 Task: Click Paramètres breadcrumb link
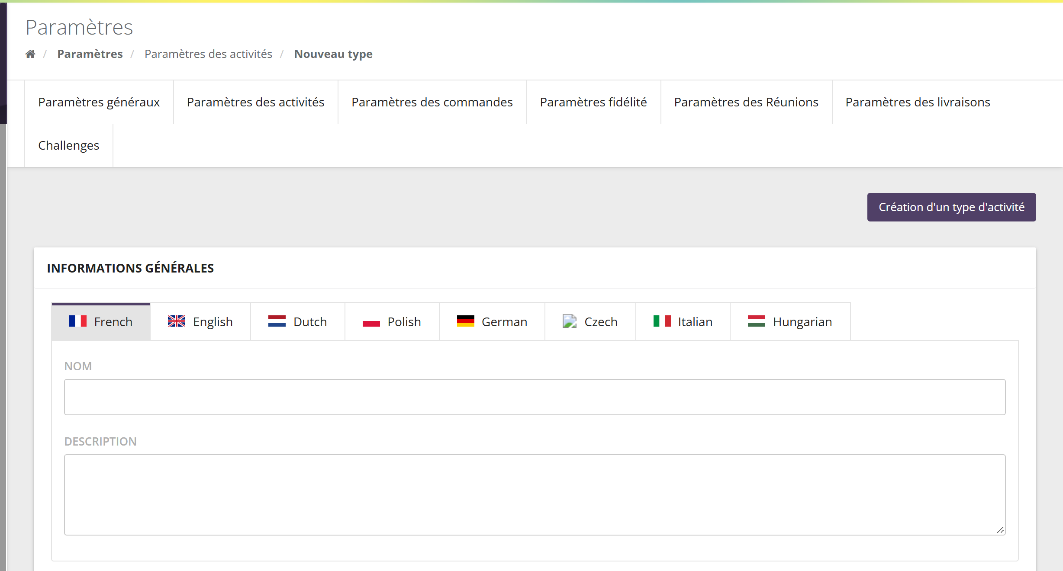90,54
